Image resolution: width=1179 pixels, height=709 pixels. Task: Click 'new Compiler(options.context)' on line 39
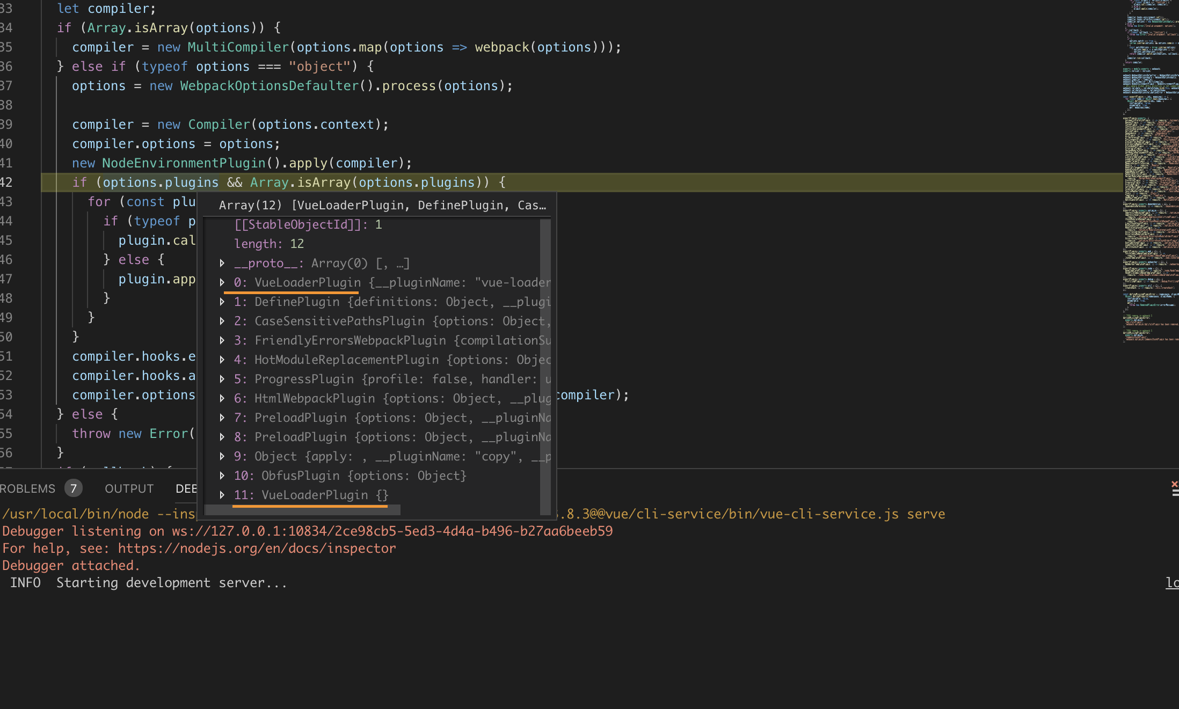[x=269, y=125]
